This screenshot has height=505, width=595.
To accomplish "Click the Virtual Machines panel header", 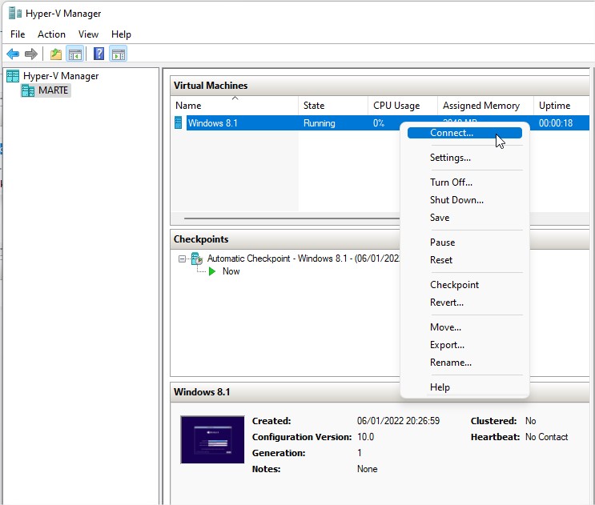I will (x=380, y=86).
